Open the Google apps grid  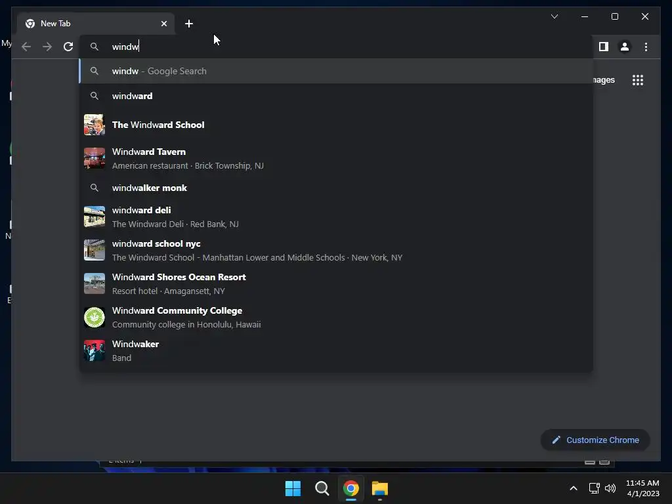pyautogui.click(x=638, y=80)
